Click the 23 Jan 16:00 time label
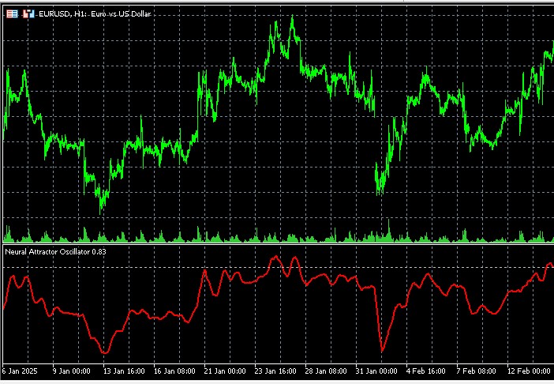 point(275,371)
